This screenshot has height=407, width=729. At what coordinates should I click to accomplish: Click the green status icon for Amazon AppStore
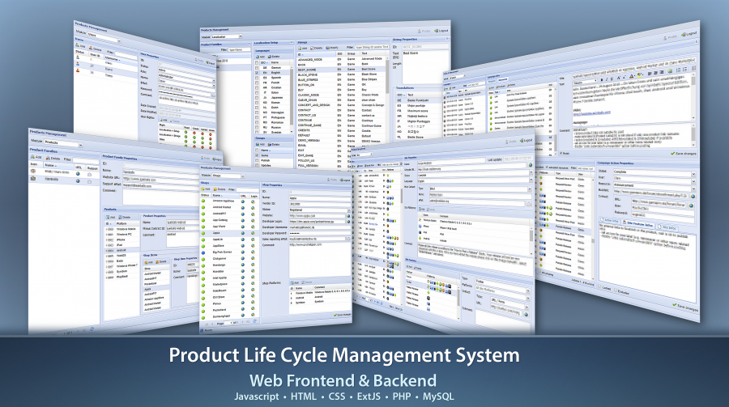(205, 202)
